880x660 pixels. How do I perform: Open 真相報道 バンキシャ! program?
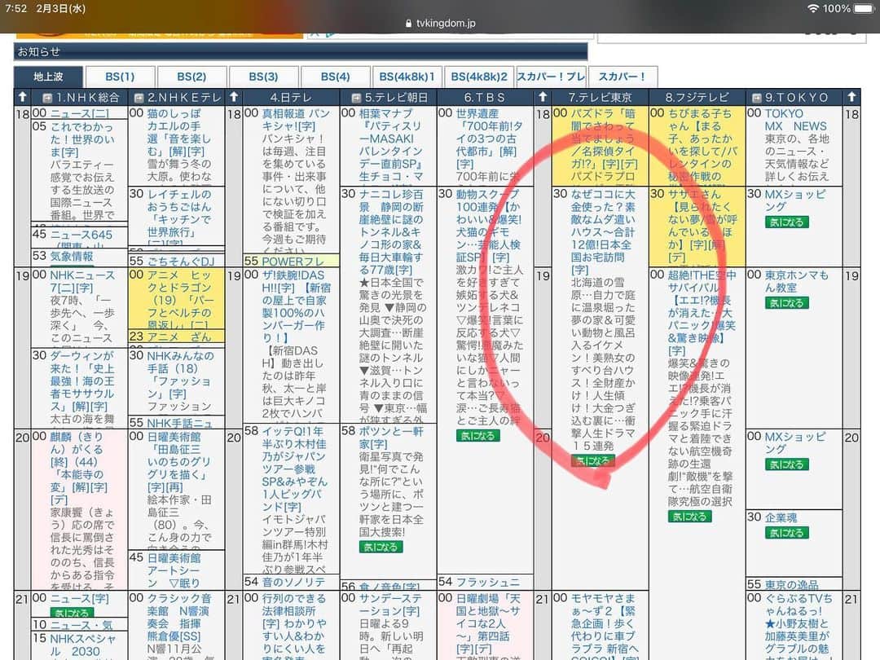coord(295,120)
